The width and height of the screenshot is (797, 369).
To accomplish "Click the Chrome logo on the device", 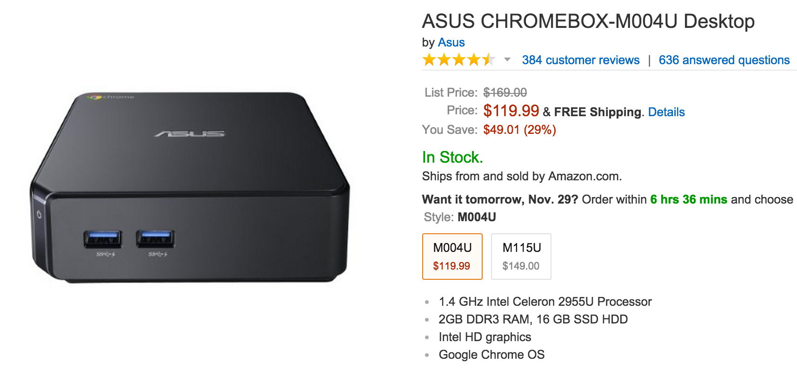I will click(x=95, y=97).
